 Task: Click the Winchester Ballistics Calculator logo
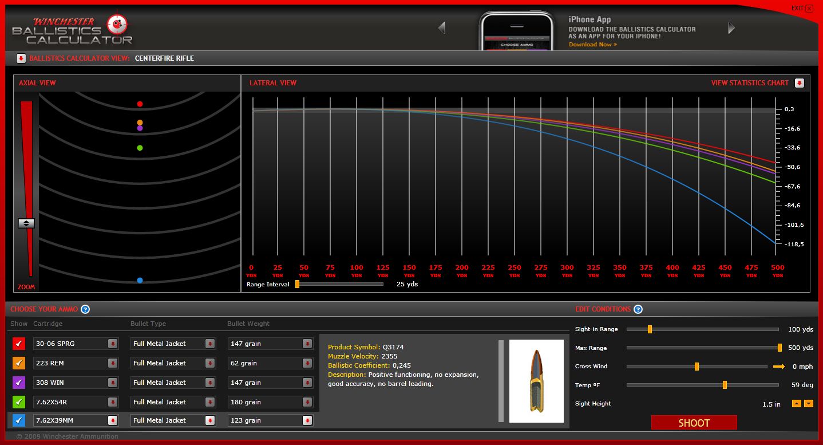pos(72,28)
